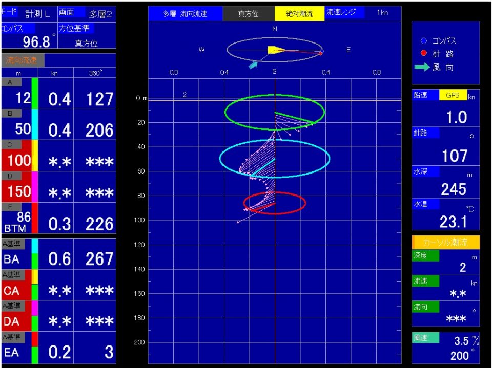The width and height of the screenshot is (492, 368).
Task: Click the wind direction arrow on compass
Action: coord(253,65)
